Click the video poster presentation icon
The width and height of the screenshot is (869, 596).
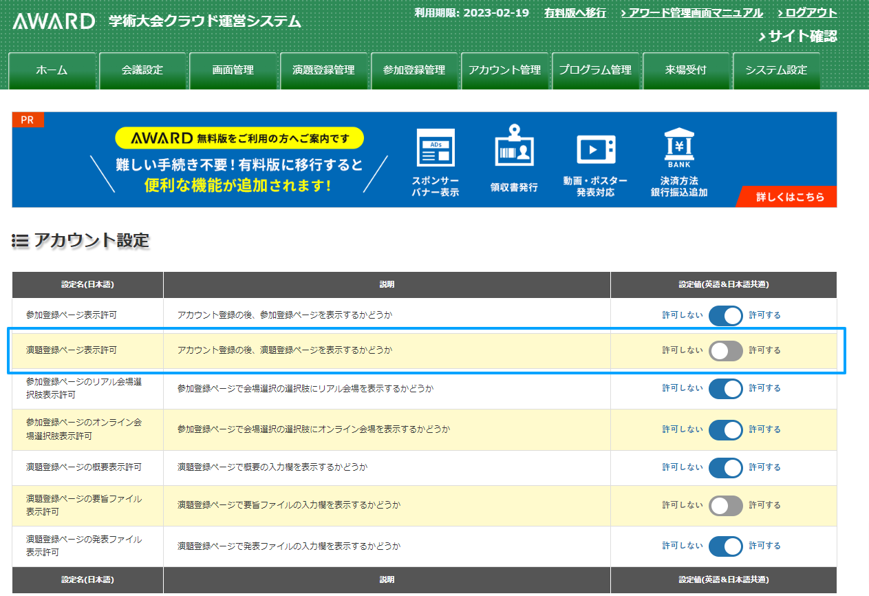tap(596, 149)
